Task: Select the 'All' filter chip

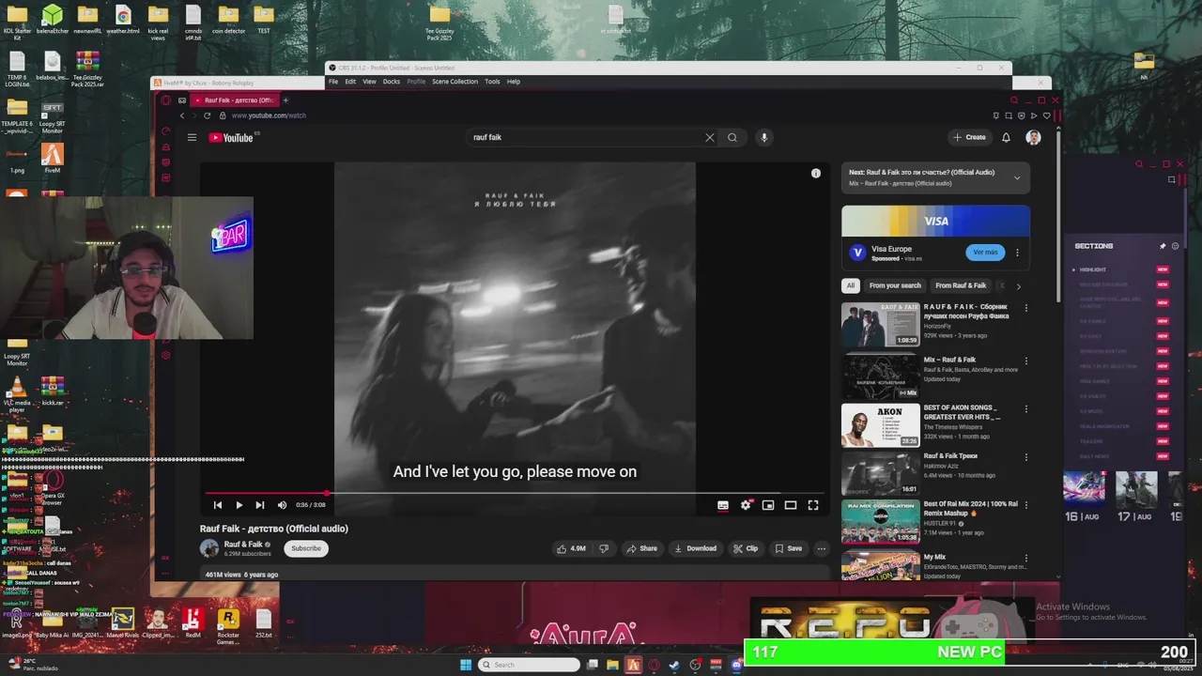Action: pos(851,285)
